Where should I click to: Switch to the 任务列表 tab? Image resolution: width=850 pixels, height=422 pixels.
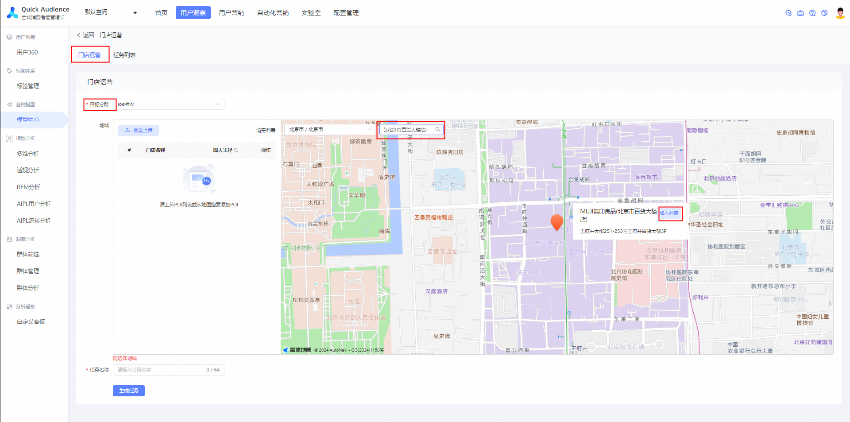[x=124, y=55]
